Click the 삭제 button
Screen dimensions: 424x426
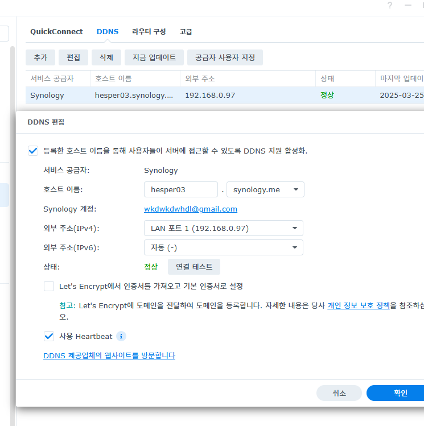click(106, 57)
